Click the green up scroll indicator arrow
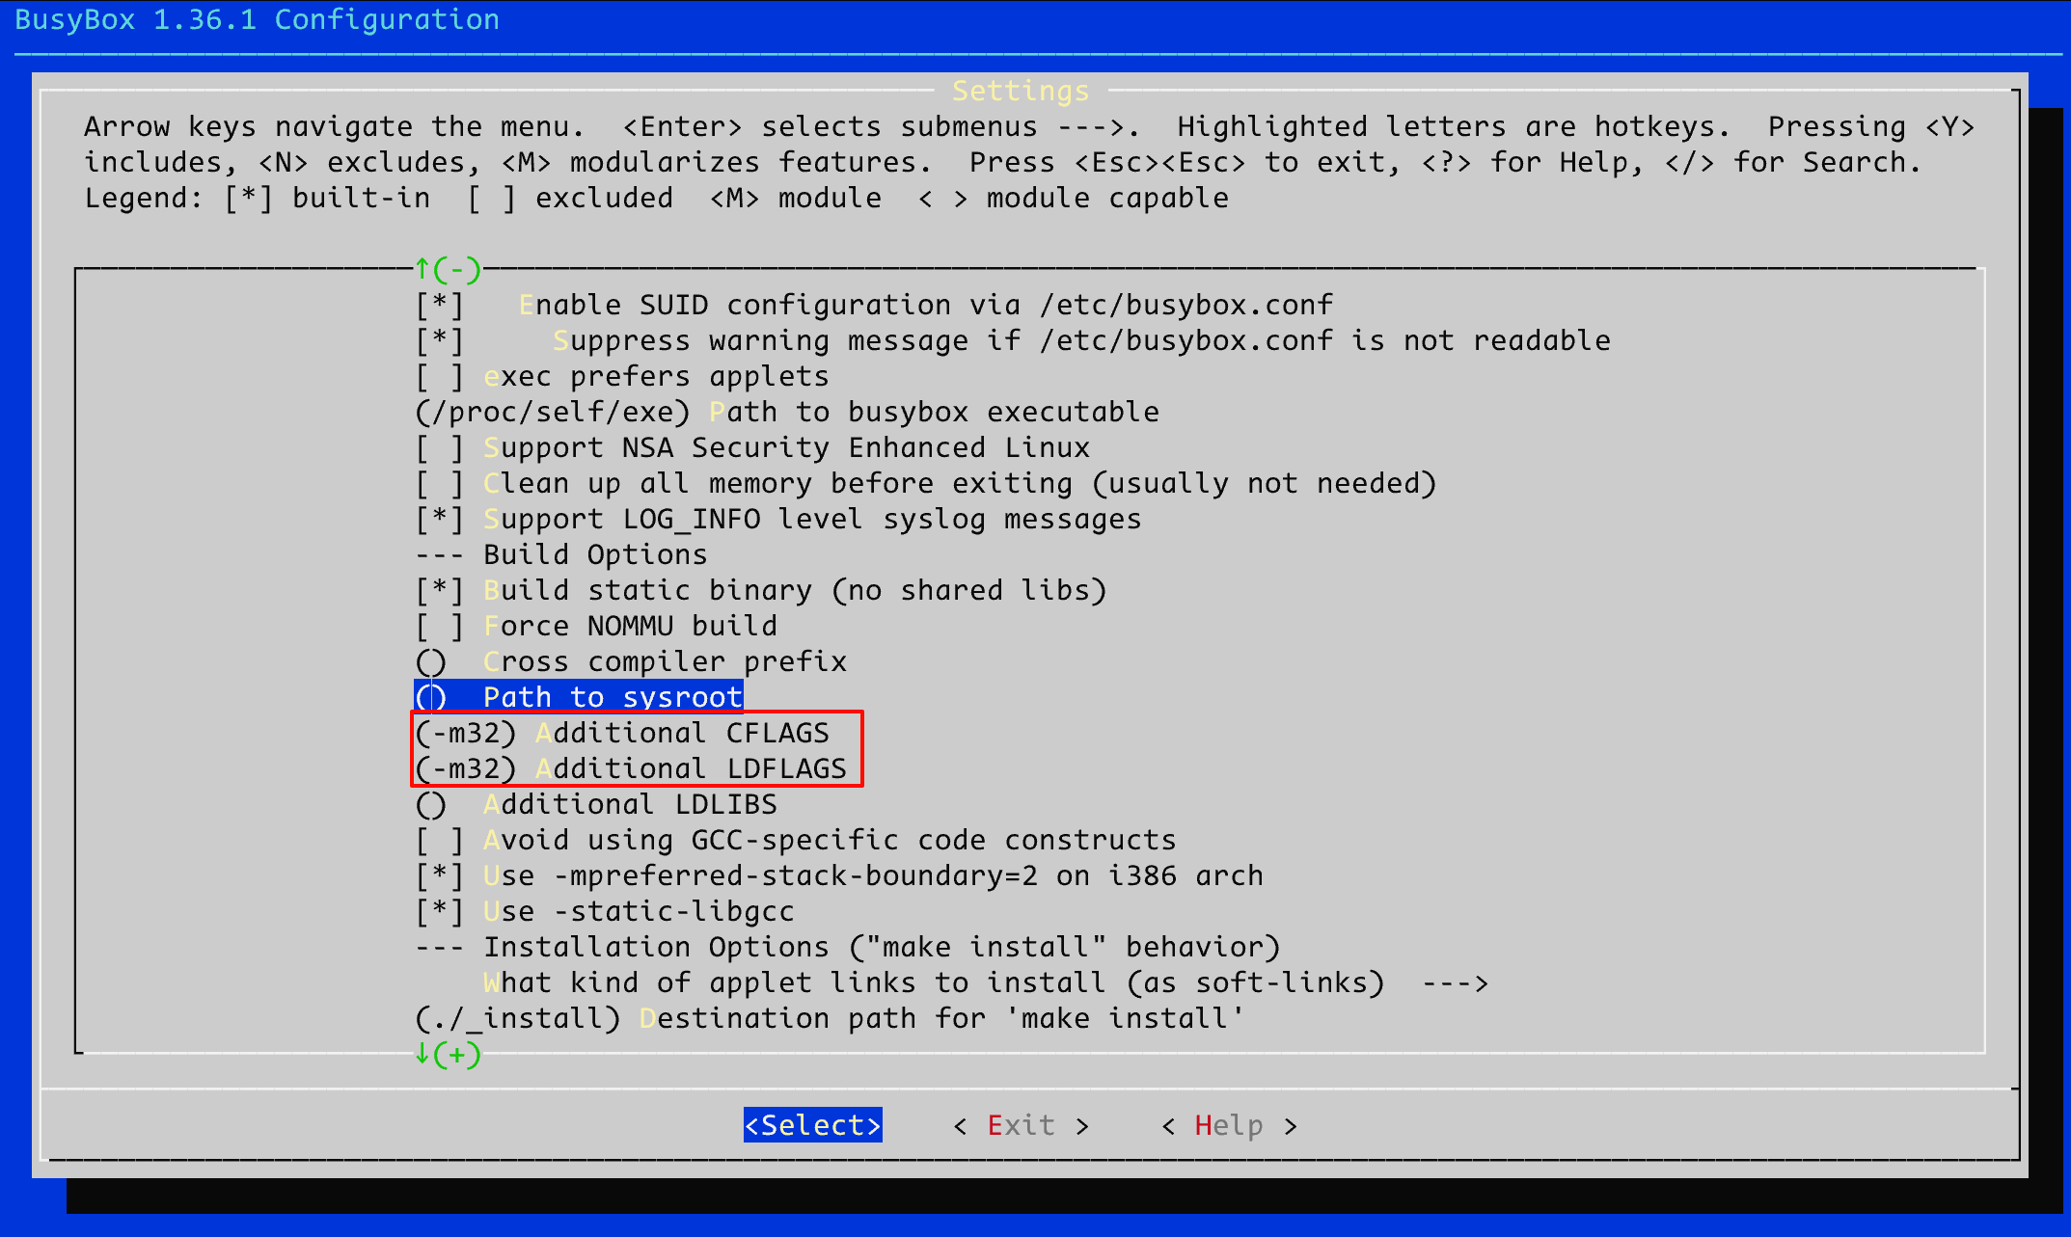 pyautogui.click(x=422, y=269)
